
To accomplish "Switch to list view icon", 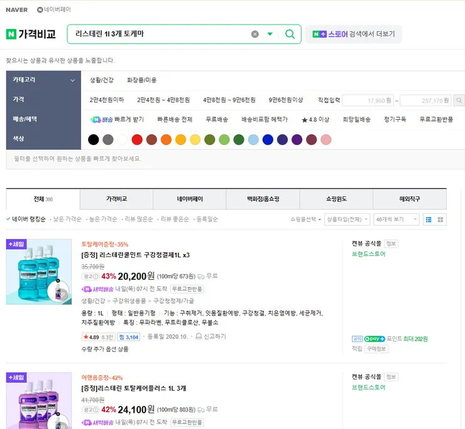I will (x=429, y=220).
